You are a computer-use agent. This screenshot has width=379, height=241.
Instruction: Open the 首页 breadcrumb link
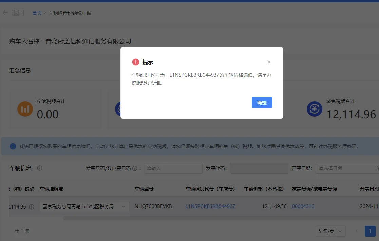tap(37, 13)
